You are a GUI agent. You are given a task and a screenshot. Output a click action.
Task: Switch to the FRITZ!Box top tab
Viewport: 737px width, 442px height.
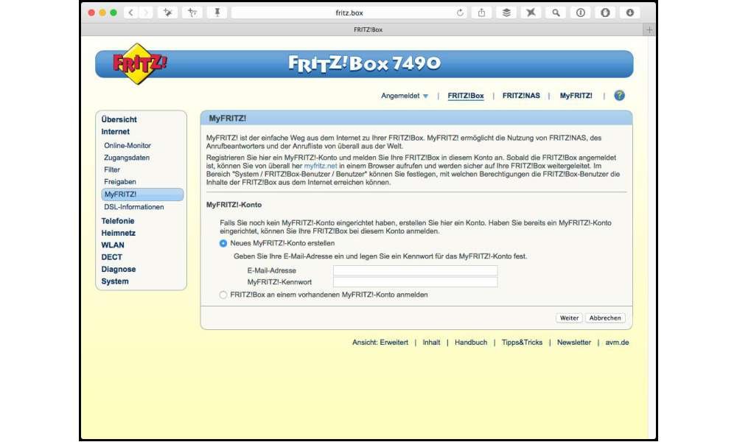coord(465,96)
